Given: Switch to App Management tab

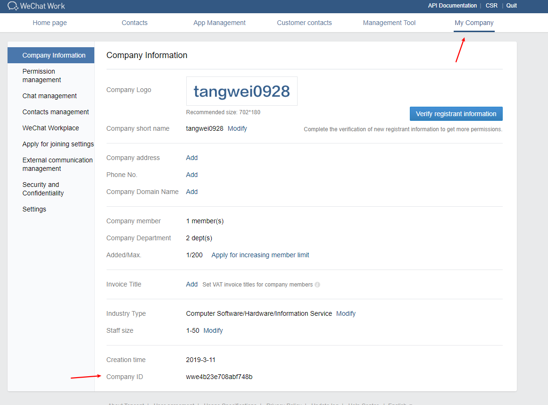Looking at the screenshot, I should click(219, 23).
